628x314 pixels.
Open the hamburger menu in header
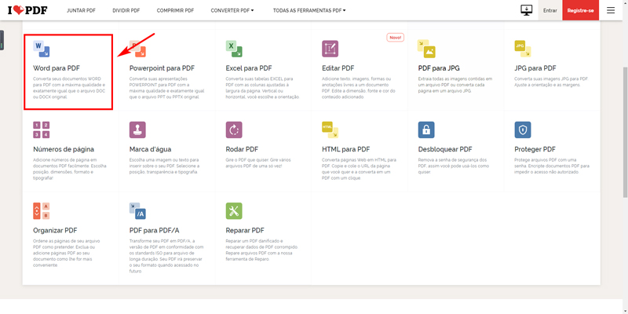coord(611,10)
